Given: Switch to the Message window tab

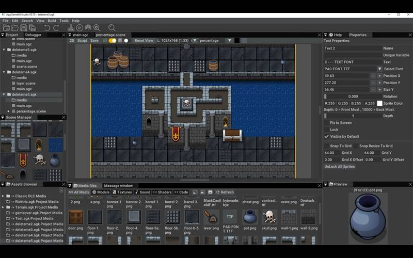Looking at the screenshot, I should pos(118,186).
